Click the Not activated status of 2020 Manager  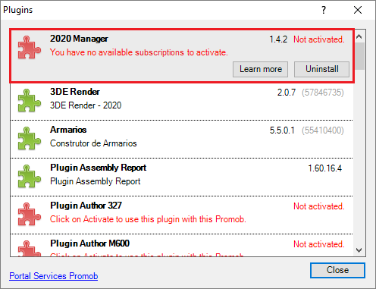click(x=319, y=39)
